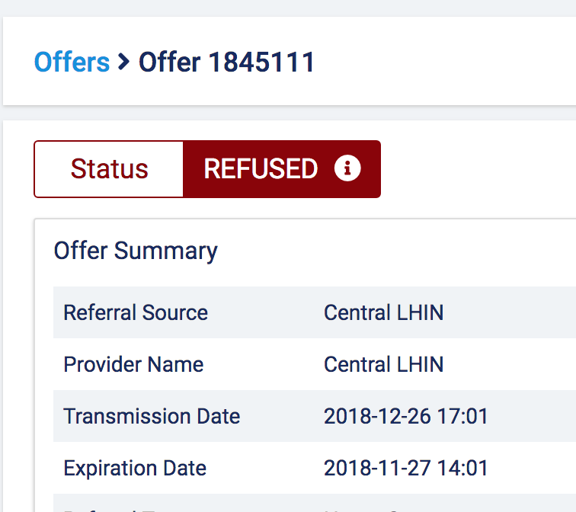Click the Transmission Date label
Image resolution: width=576 pixels, height=512 pixels.
coord(152,416)
